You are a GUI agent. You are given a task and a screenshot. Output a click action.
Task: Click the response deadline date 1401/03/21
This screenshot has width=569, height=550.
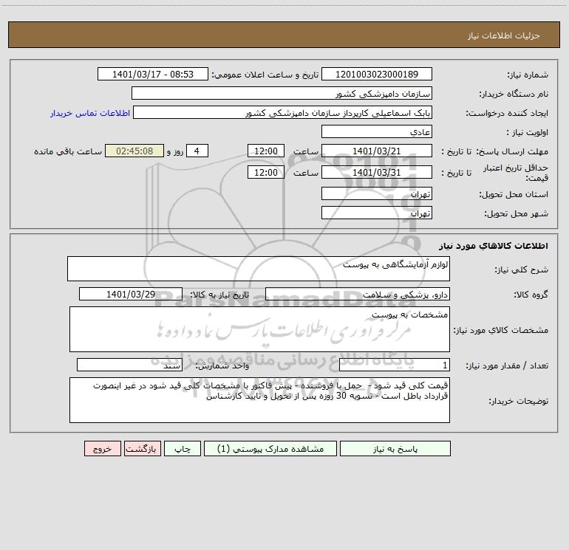click(377, 151)
